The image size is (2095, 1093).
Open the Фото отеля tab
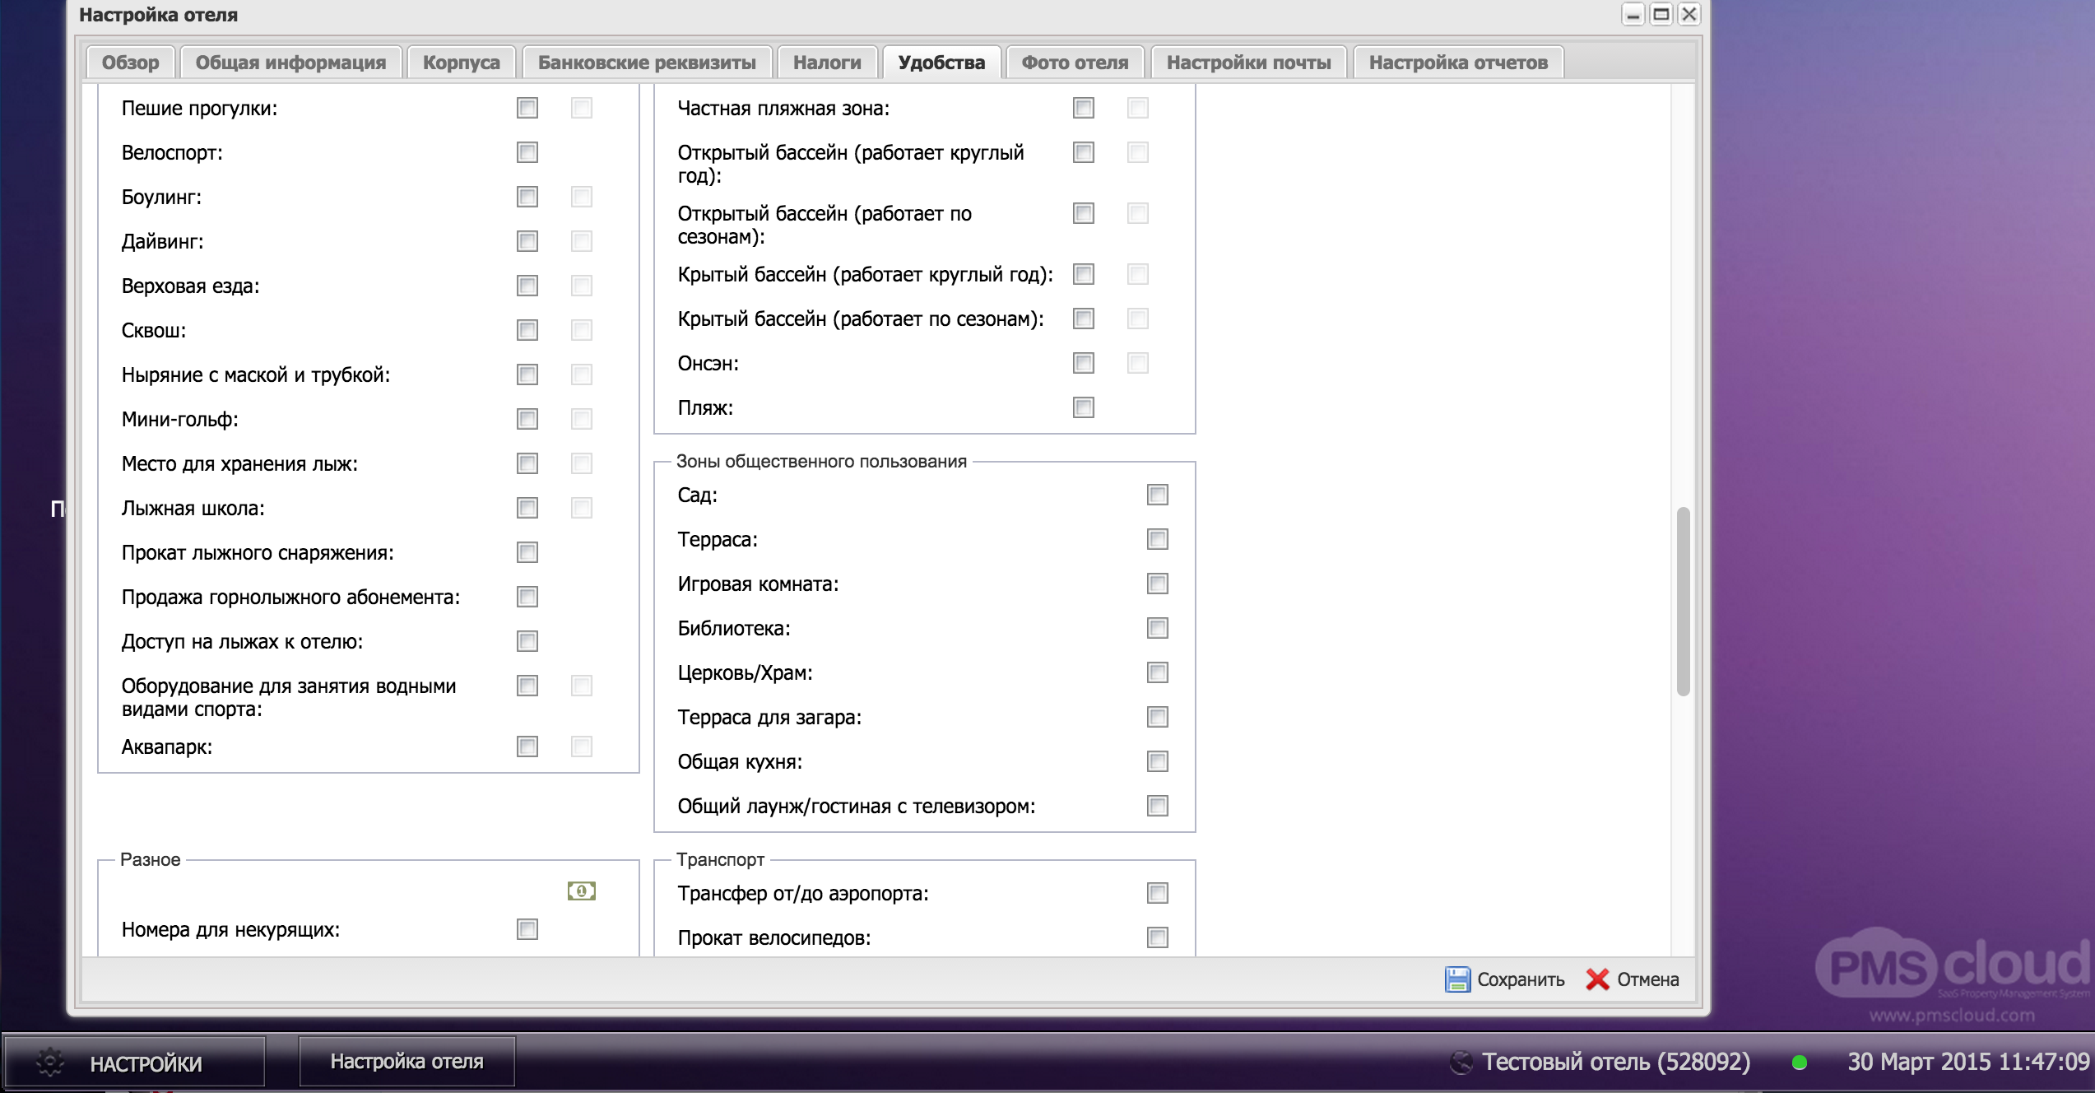pos(1074,63)
